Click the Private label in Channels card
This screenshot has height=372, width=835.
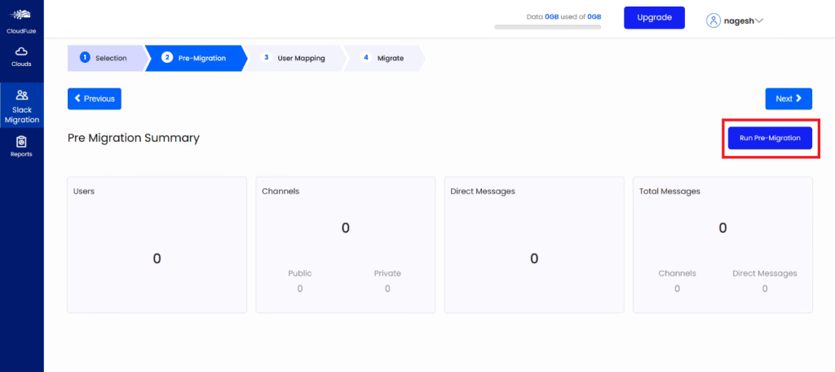[387, 273]
